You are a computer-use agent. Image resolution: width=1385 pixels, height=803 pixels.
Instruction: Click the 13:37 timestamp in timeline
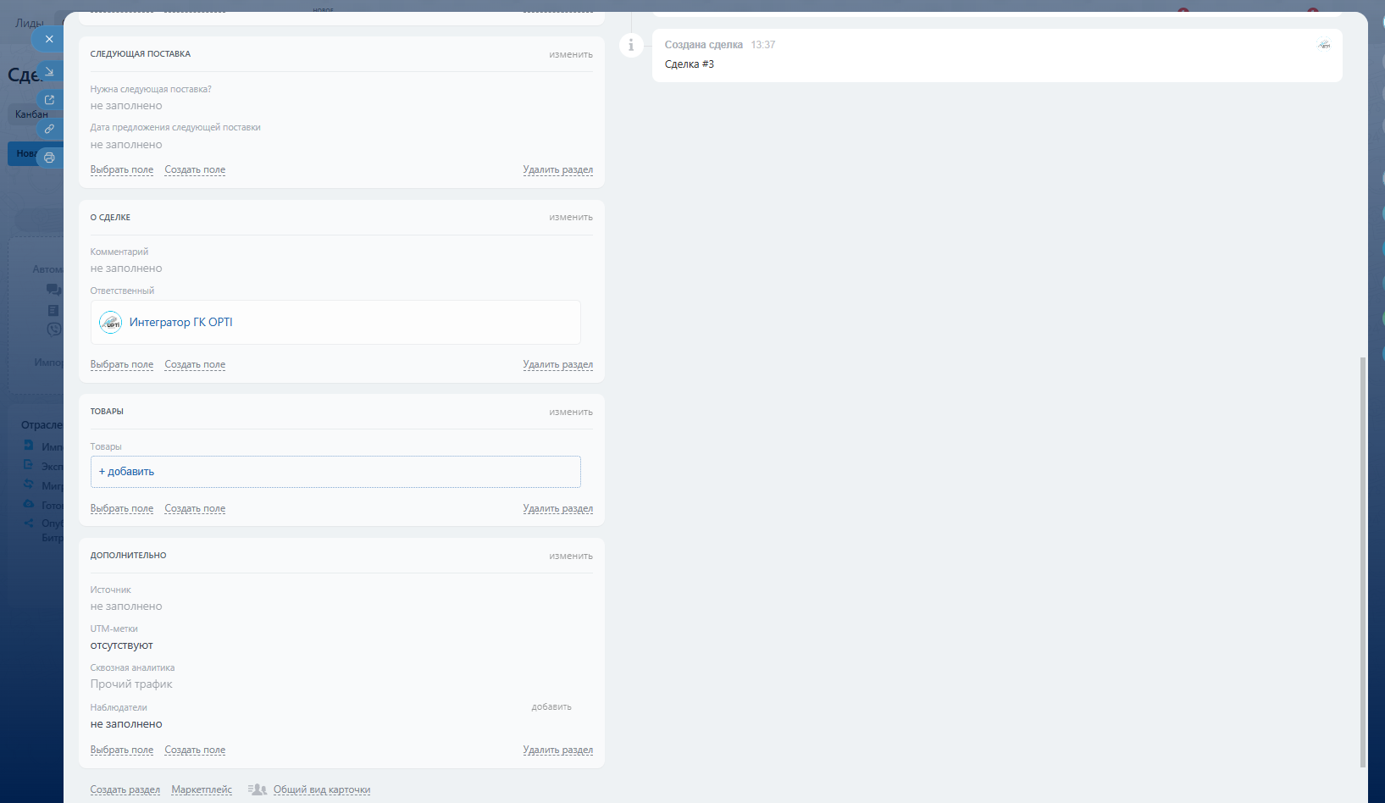(x=763, y=45)
